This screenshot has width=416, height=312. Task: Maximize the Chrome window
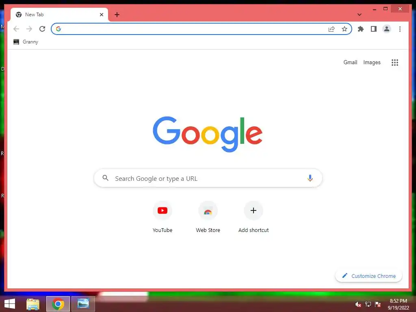pos(386,9)
